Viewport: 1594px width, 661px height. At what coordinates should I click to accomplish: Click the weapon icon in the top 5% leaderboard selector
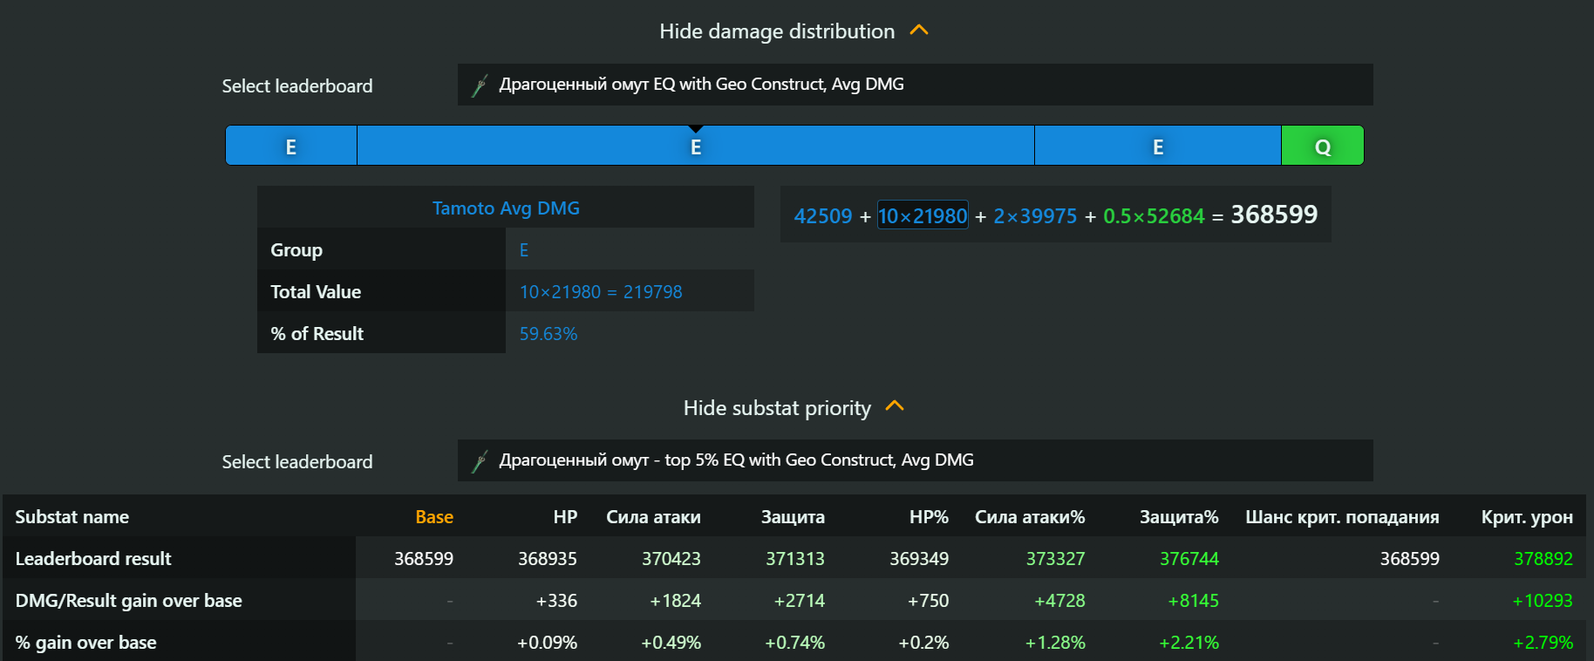(480, 461)
